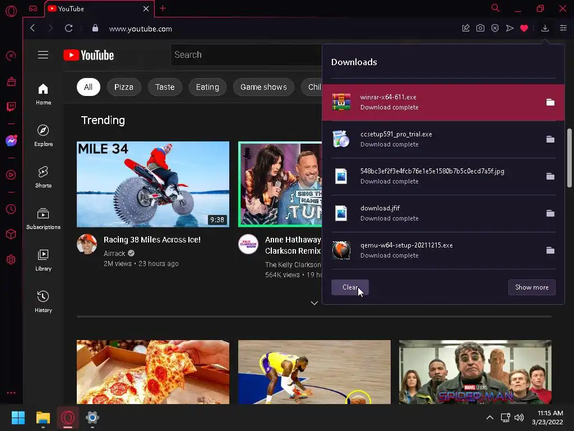Expand Trending section with down chevron
This screenshot has height=431, width=574.
pyautogui.click(x=314, y=303)
